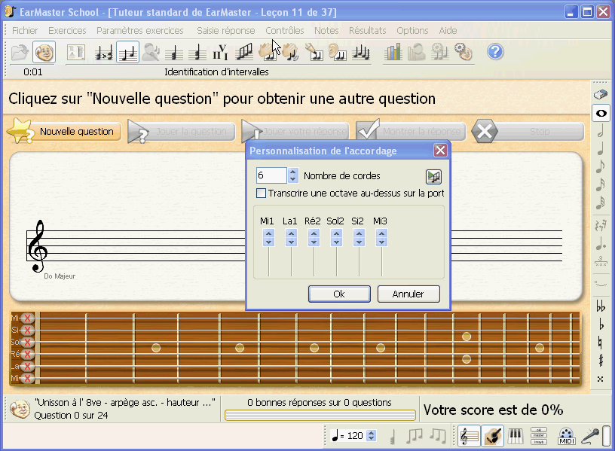Open the options gear with face icon
The image size is (615, 451).
tap(464, 52)
